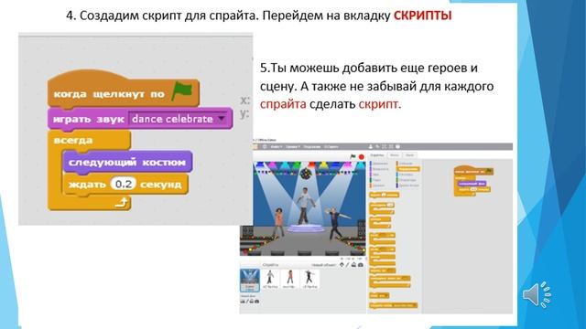Click the green flag in the hat block
The width and height of the screenshot is (586, 329).
[182, 90]
